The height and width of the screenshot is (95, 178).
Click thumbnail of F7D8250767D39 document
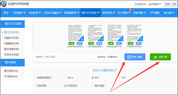click(x=135, y=33)
